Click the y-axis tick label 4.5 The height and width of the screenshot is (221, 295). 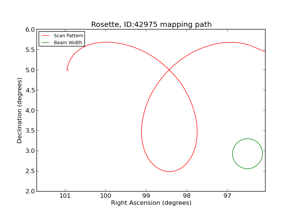click(30, 90)
